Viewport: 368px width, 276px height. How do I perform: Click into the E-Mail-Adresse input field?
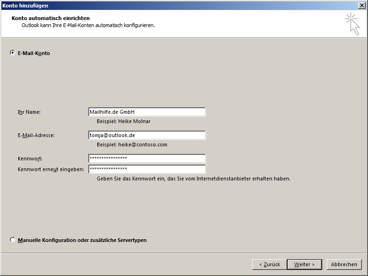(147, 135)
